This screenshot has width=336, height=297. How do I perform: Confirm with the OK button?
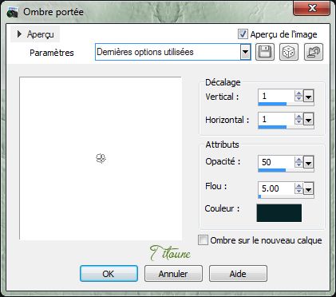pyautogui.click(x=109, y=273)
